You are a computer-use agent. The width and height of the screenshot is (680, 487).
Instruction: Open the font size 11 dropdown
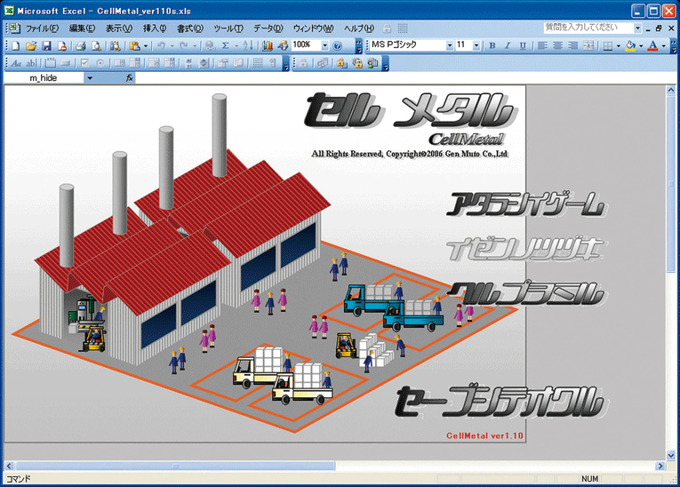tap(476, 45)
